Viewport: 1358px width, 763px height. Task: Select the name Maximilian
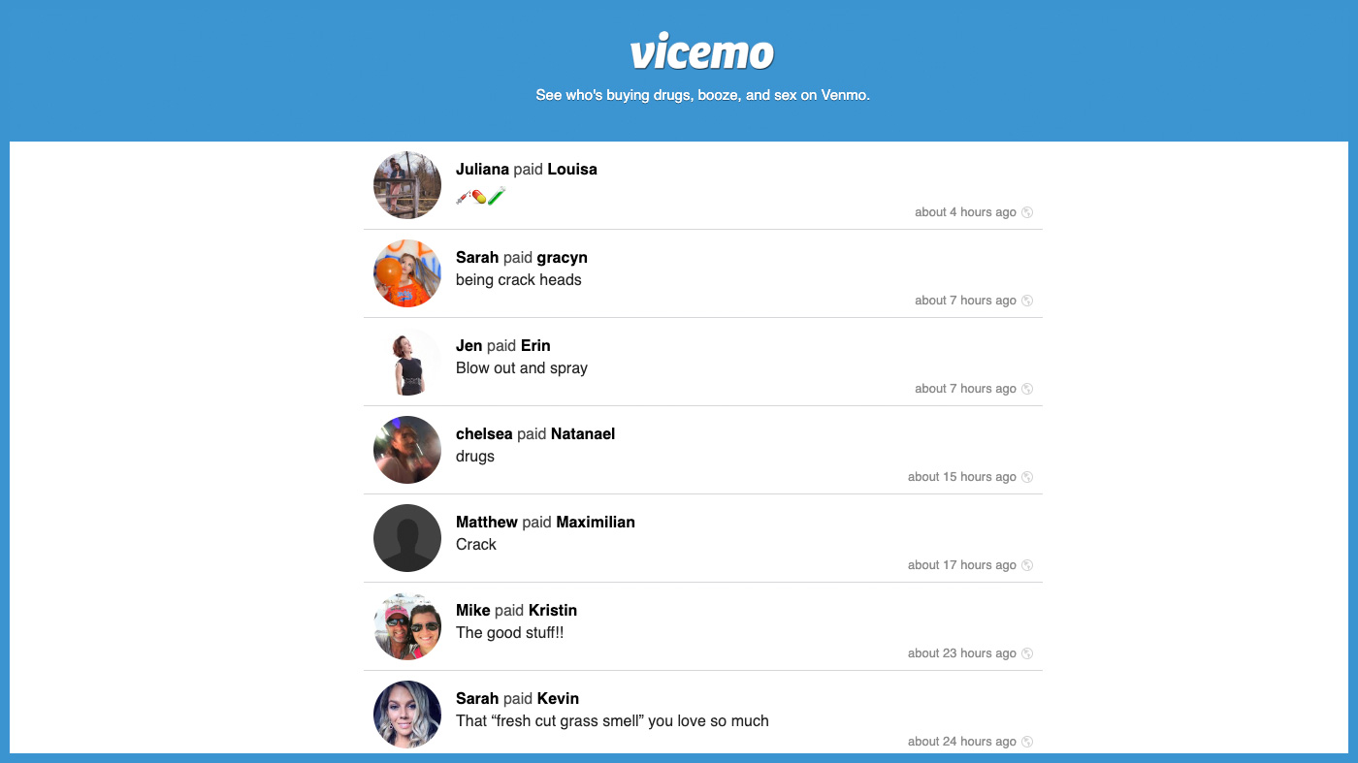coord(596,522)
